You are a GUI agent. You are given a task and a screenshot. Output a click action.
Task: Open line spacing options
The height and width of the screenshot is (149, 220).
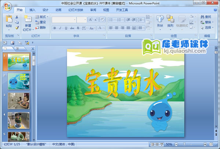[x=141, y=20]
